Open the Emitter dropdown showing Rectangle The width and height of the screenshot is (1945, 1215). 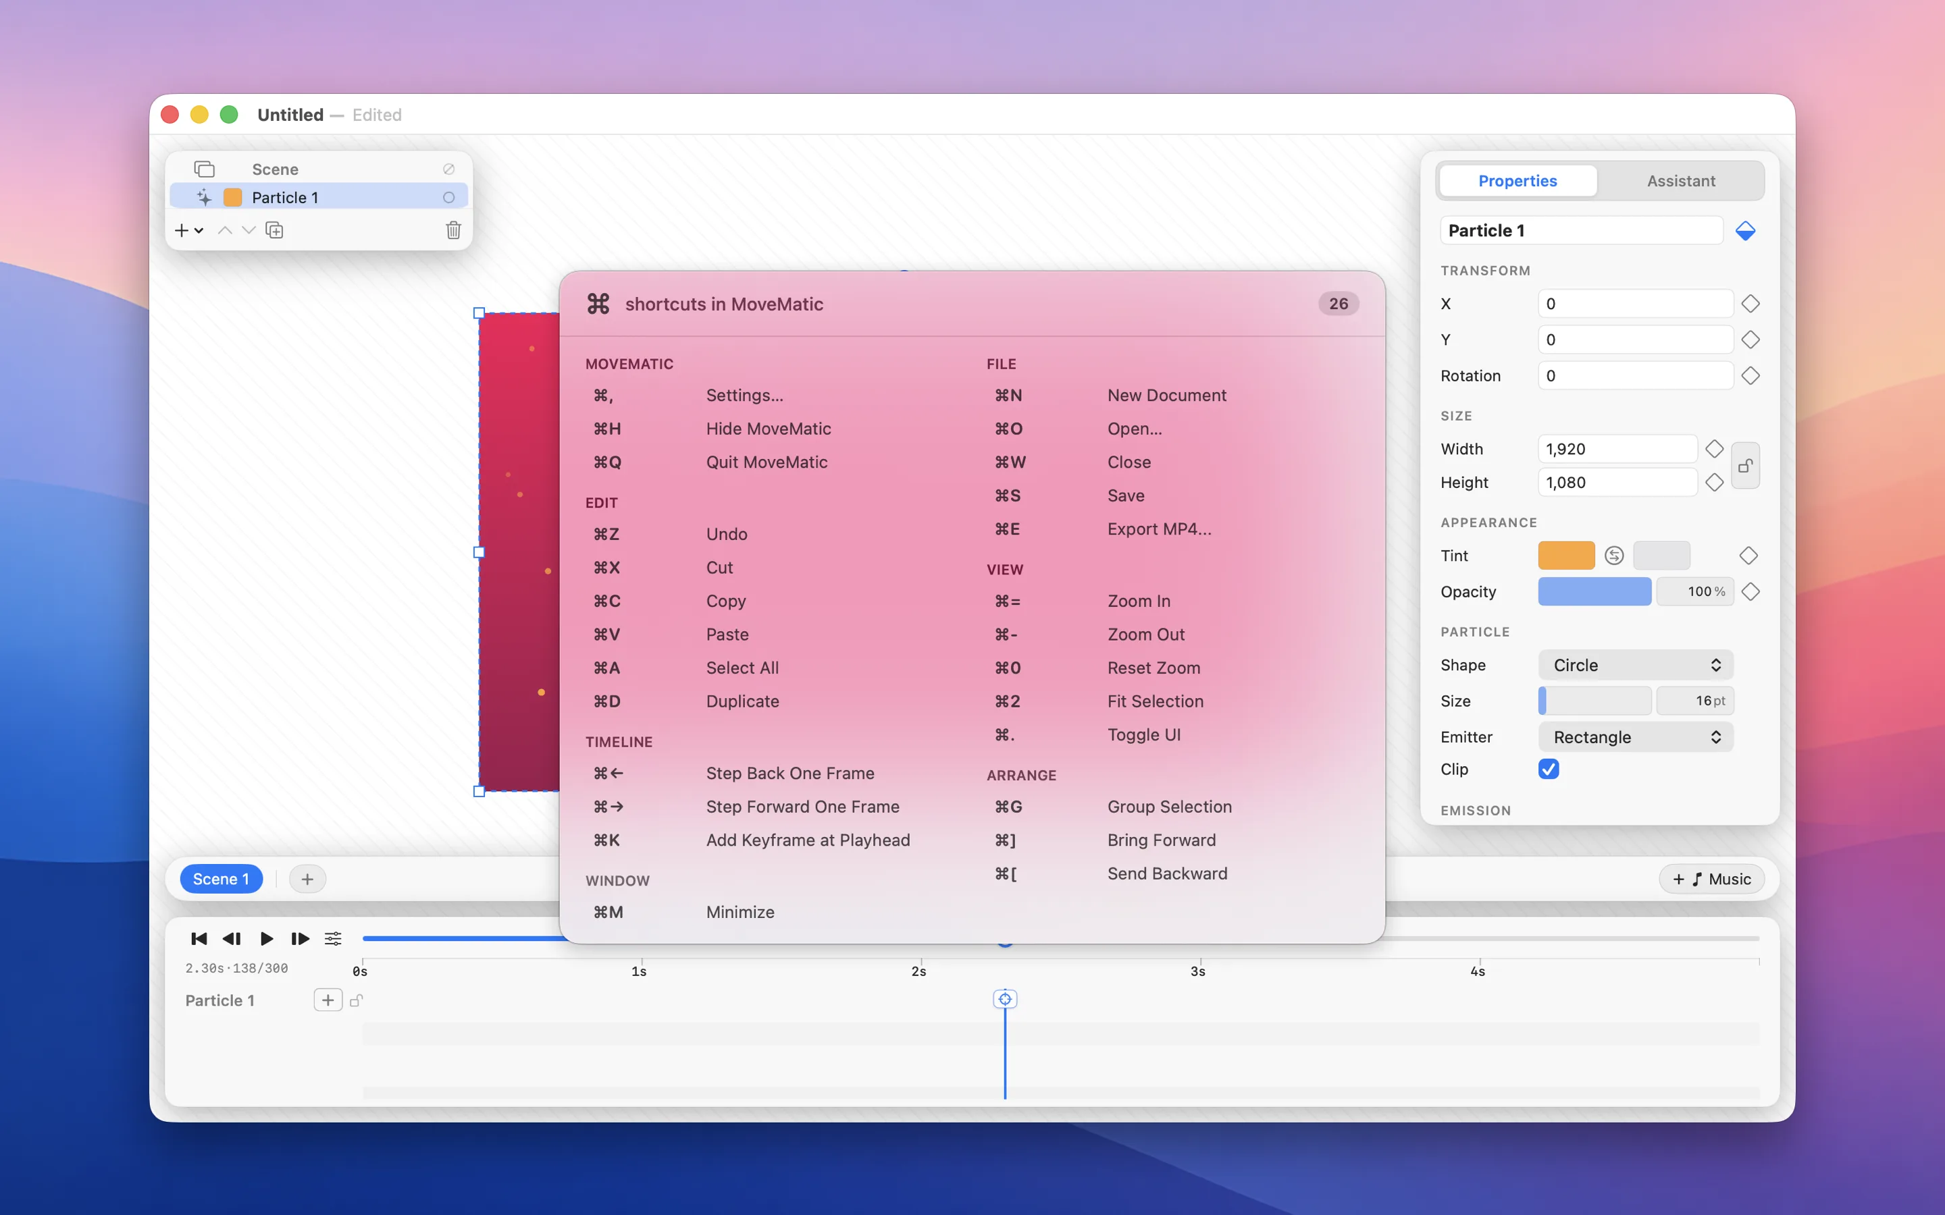click(1635, 737)
